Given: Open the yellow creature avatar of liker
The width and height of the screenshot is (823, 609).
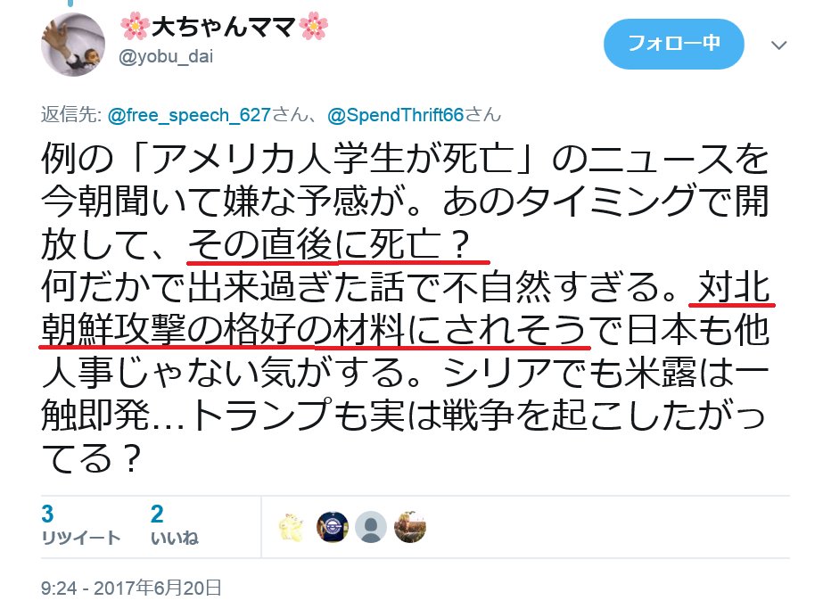Looking at the screenshot, I should (x=292, y=527).
